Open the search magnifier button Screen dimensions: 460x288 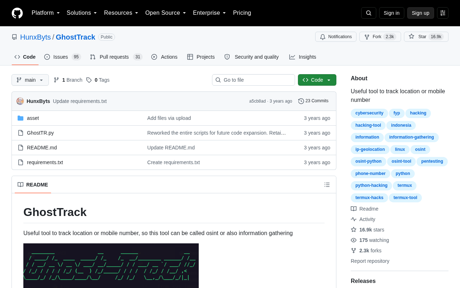coord(369,13)
